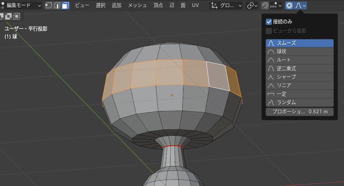This screenshot has width=344, height=186.
Task: Select the 球状 falloff option
Action: coord(300,51)
